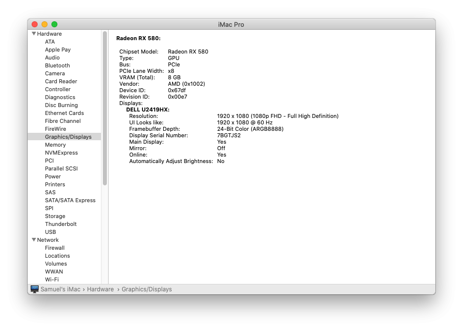Click the Resolution 1080p FHD value
This screenshot has width=463, height=331.
click(278, 116)
